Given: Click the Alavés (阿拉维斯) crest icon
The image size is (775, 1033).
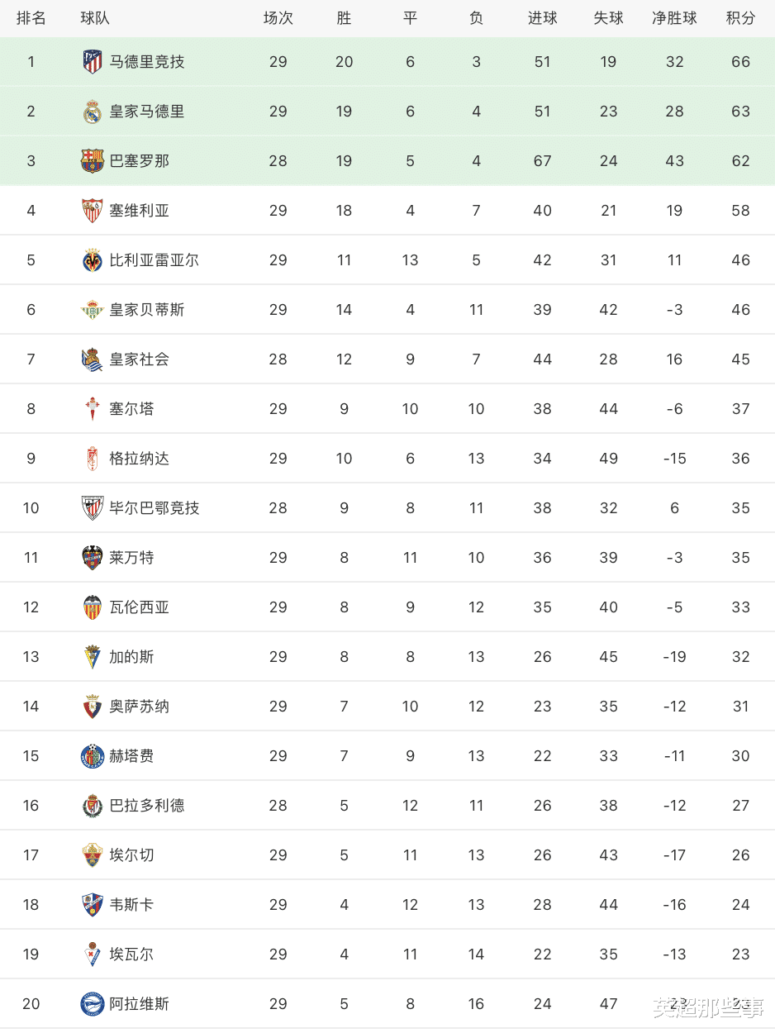Looking at the screenshot, I should [x=93, y=1004].
